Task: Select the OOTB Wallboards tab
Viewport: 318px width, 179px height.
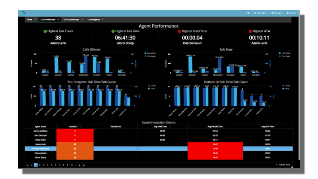Action: 48,20
